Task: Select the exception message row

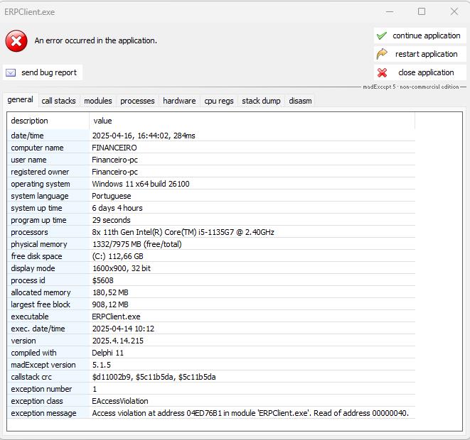Action: point(213,413)
